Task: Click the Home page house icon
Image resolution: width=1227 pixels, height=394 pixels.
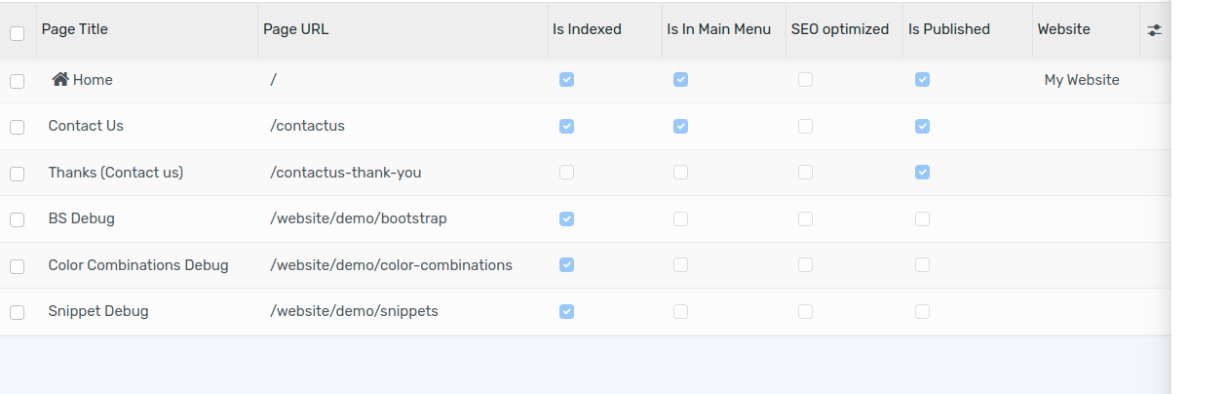Action: [60, 80]
